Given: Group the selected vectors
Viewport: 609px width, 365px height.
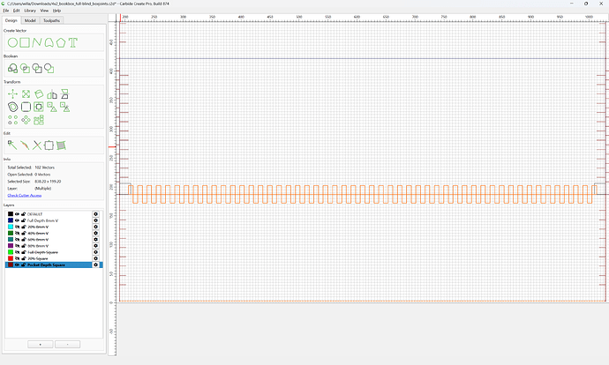Looking at the screenshot, I should coord(52,107).
